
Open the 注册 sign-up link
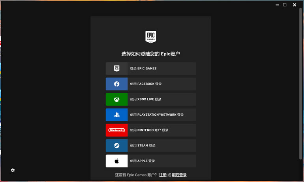[163, 175]
